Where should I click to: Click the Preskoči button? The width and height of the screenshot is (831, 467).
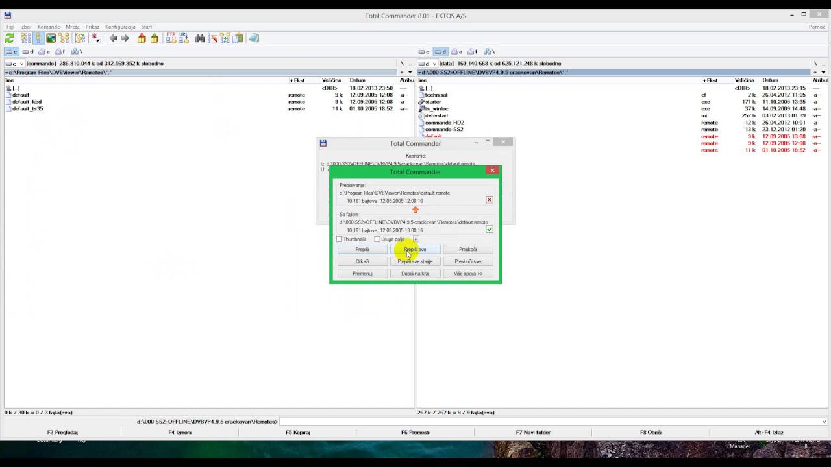(468, 249)
